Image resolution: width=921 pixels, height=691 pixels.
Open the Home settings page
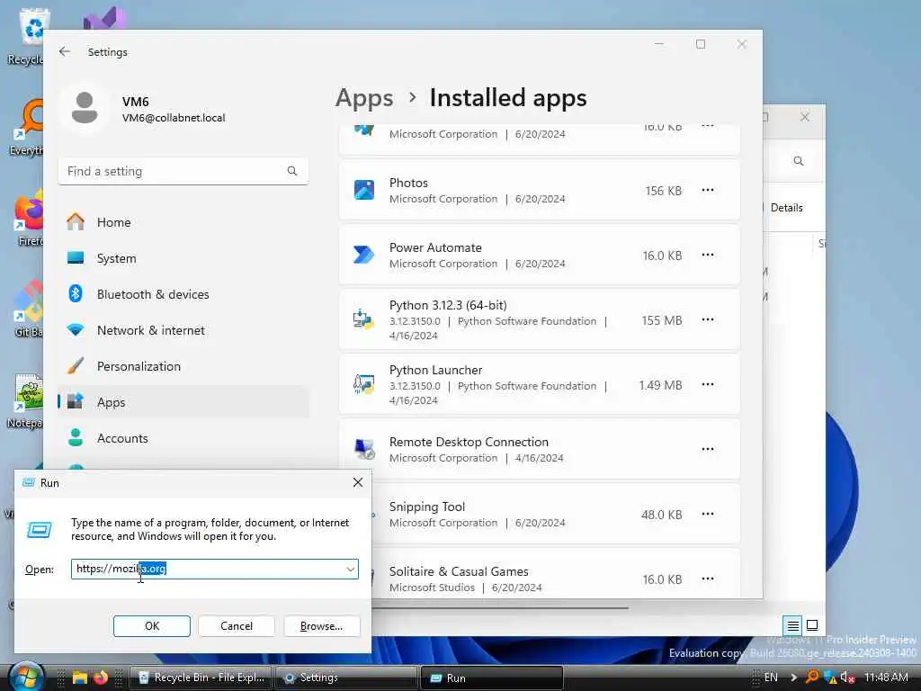(x=183, y=222)
